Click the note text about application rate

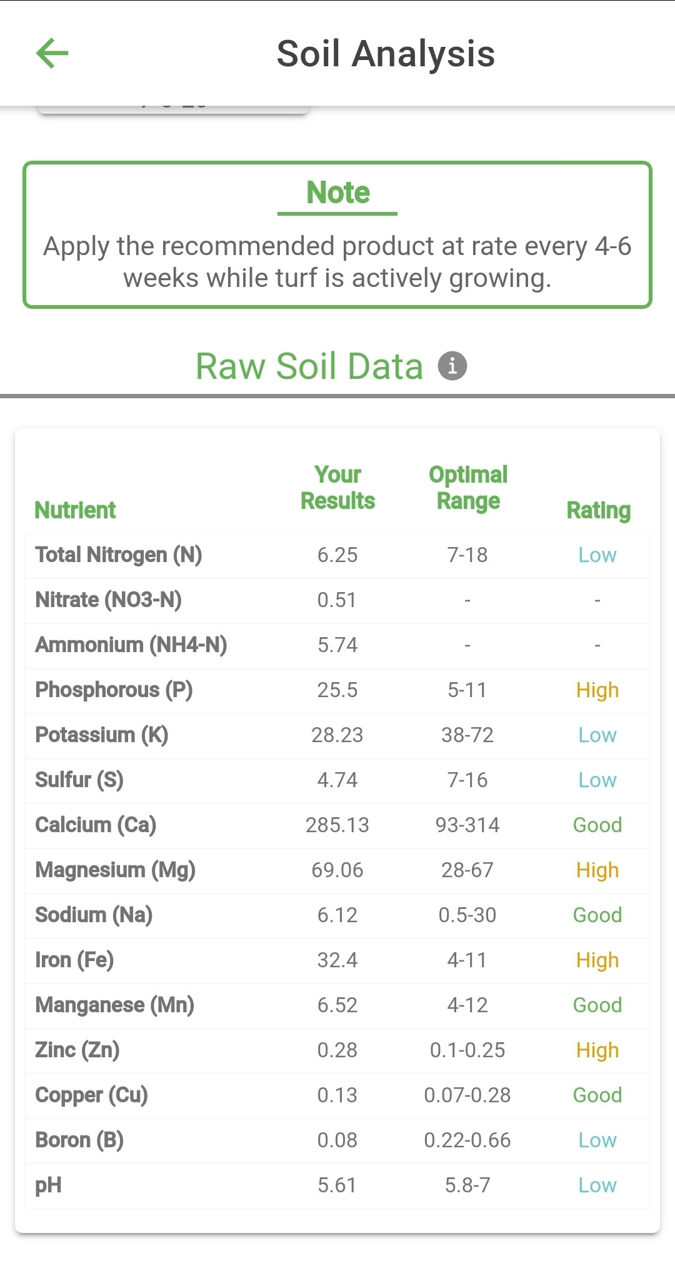[337, 262]
